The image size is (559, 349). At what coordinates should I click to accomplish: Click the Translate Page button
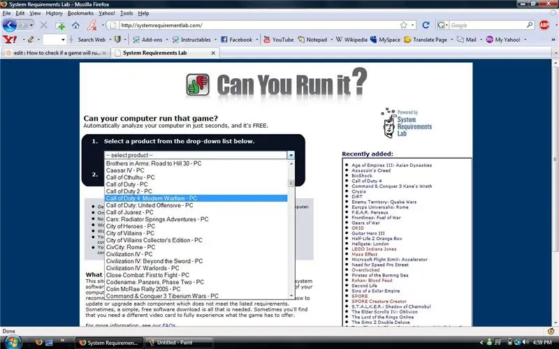coord(426,40)
